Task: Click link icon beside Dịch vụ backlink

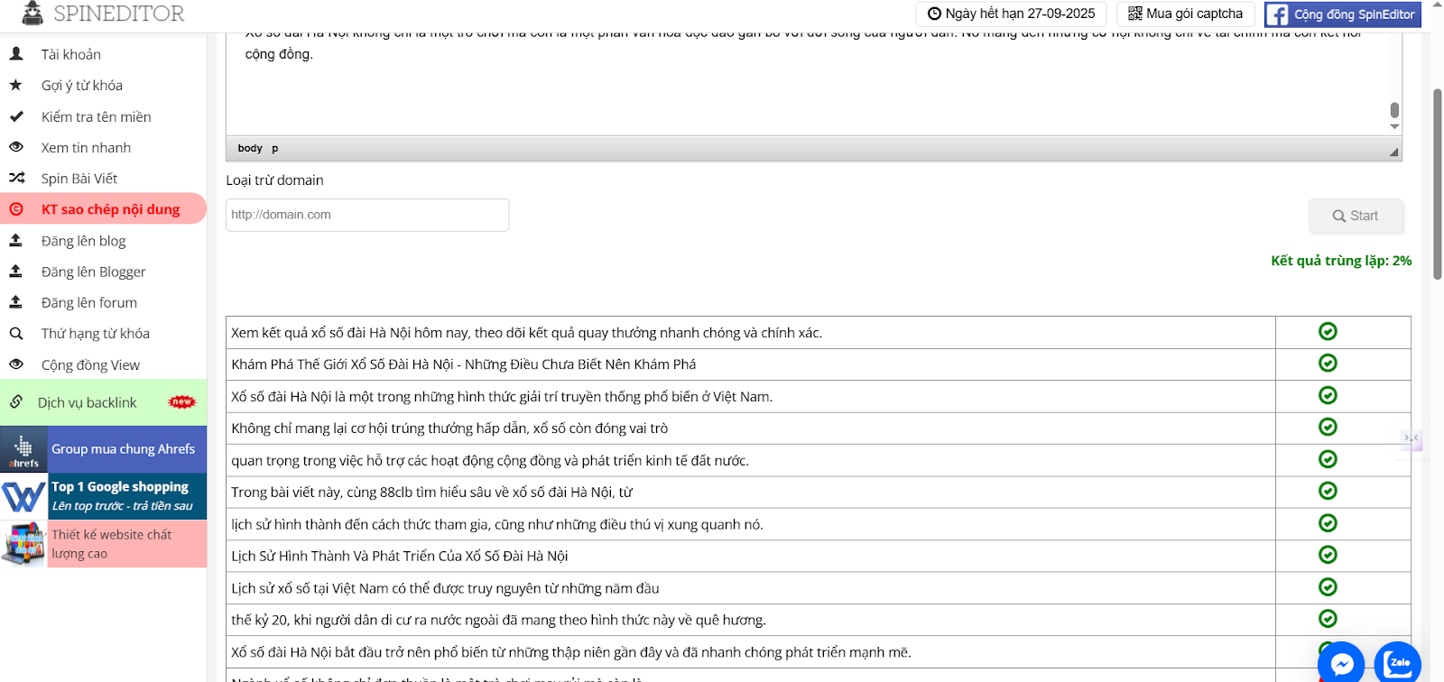Action: [16, 402]
